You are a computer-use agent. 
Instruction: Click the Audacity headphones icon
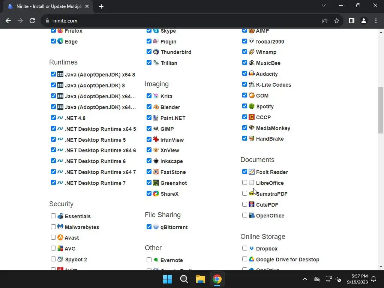click(x=252, y=73)
